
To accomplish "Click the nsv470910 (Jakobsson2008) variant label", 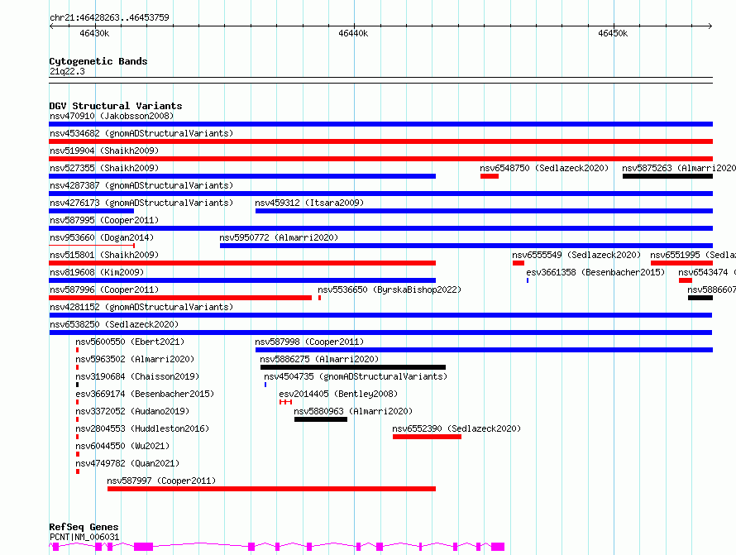I will pyautogui.click(x=112, y=116).
